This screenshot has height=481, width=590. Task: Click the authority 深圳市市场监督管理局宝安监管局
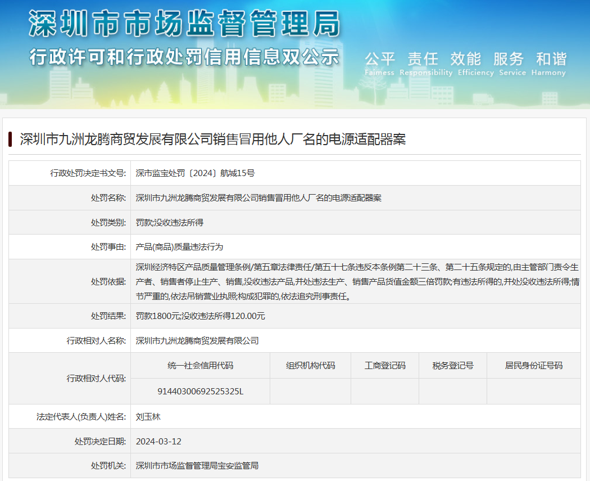[x=197, y=466]
